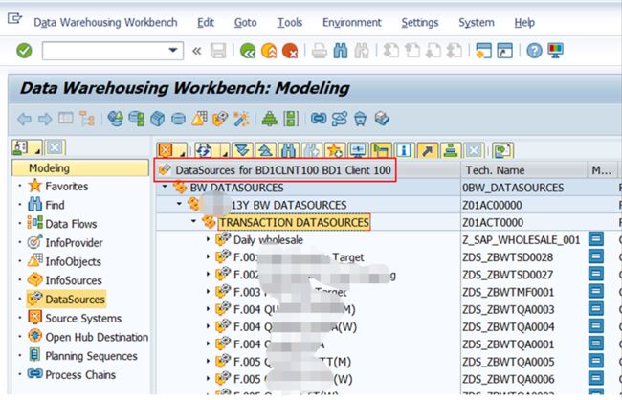Click the green Back icon in standard toolbar
The width and height of the screenshot is (622, 400).
coord(248,51)
